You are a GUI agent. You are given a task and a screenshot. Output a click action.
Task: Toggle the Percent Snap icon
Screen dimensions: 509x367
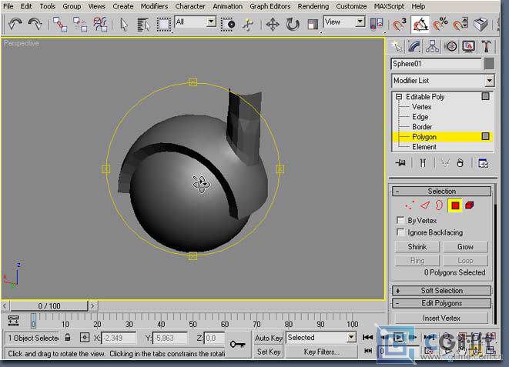click(x=440, y=25)
